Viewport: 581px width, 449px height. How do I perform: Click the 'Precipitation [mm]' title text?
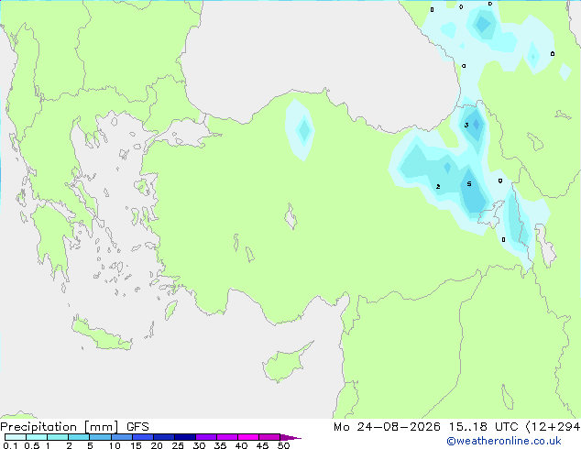coord(60,427)
